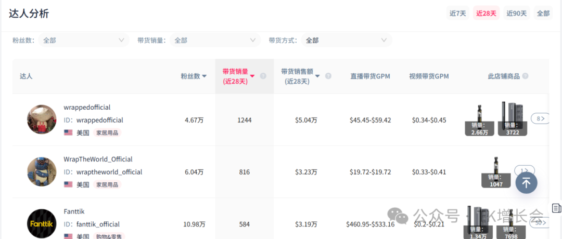Open WrapTheWorld_Official creator name link

[x=98, y=160]
